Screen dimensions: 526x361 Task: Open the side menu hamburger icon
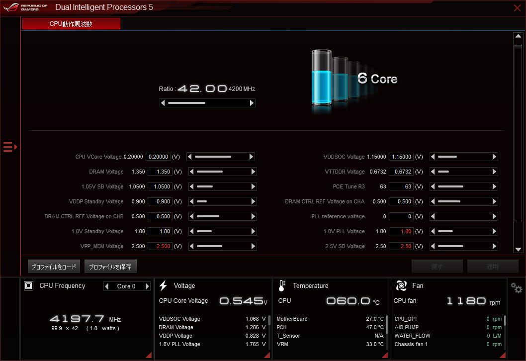pos(10,147)
